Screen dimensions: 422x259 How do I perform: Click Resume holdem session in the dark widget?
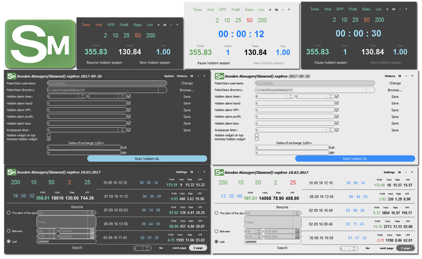[104, 63]
